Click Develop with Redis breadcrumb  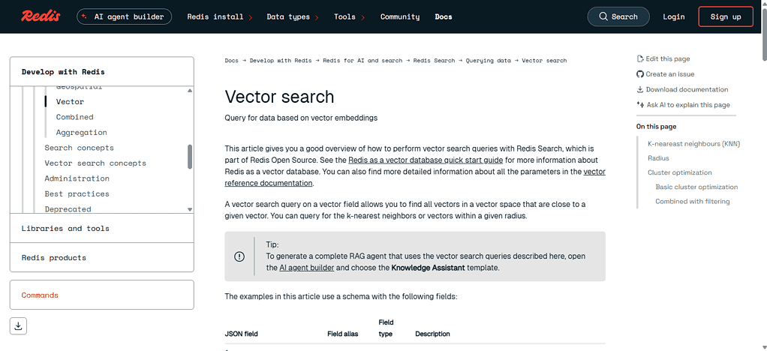click(280, 61)
